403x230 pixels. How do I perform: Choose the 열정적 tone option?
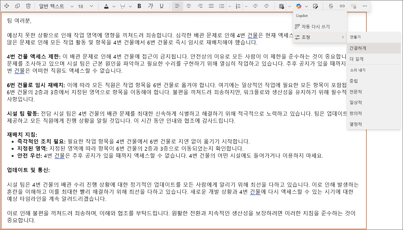[x=374, y=124]
